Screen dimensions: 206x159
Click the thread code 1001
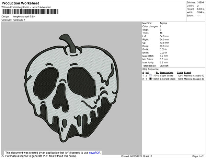(x=180, y=76)
